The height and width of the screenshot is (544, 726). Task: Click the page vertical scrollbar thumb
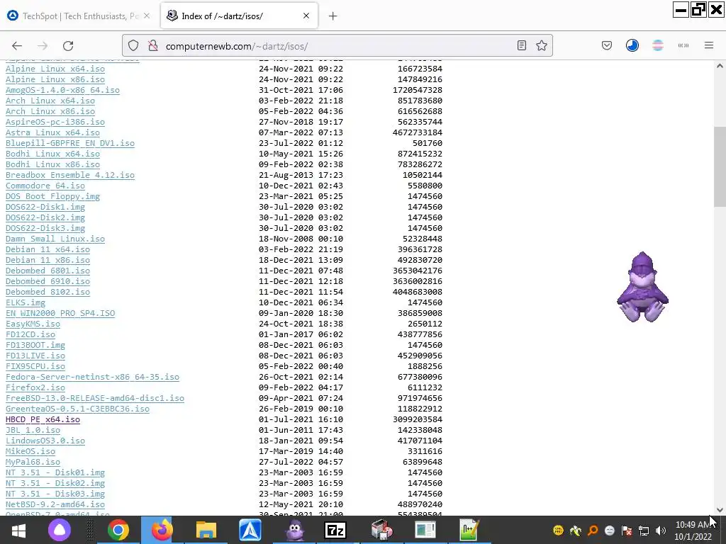(x=720, y=166)
